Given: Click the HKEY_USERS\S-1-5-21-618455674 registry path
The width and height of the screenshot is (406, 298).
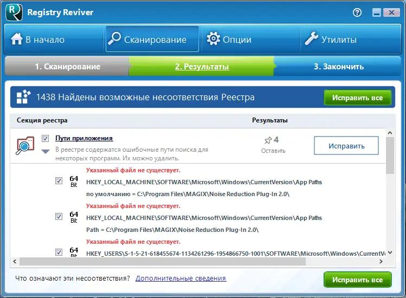Looking at the screenshot, I should tap(236, 254).
